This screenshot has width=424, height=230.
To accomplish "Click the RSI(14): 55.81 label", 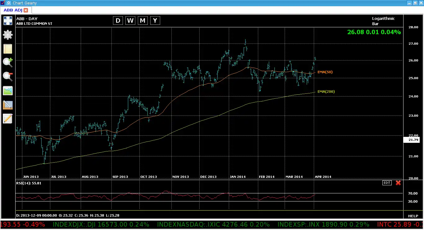I will (x=29, y=183).
